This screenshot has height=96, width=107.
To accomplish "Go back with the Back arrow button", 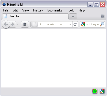I will (6, 24).
